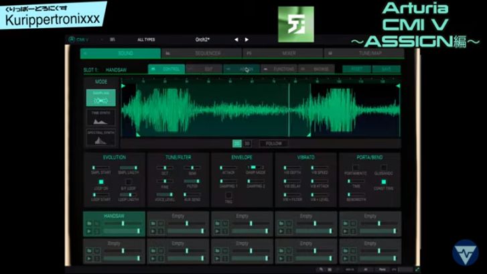Open folder icon in slot 9 (Empty)
The height and width of the screenshot is (274, 487).
(281, 251)
